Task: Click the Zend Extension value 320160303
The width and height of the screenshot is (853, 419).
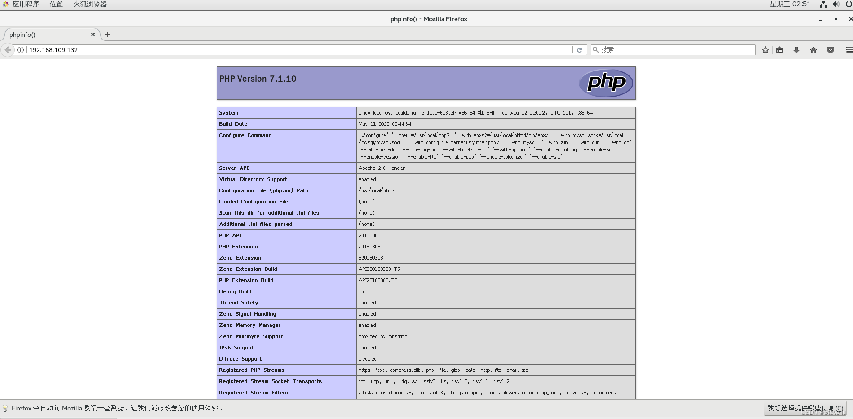Action: 371,258
